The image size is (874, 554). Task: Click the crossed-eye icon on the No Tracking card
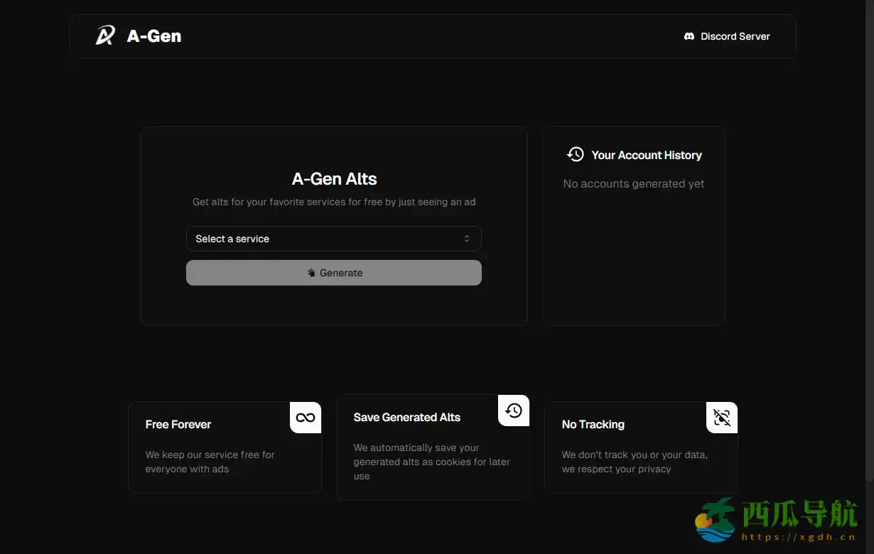coord(721,418)
